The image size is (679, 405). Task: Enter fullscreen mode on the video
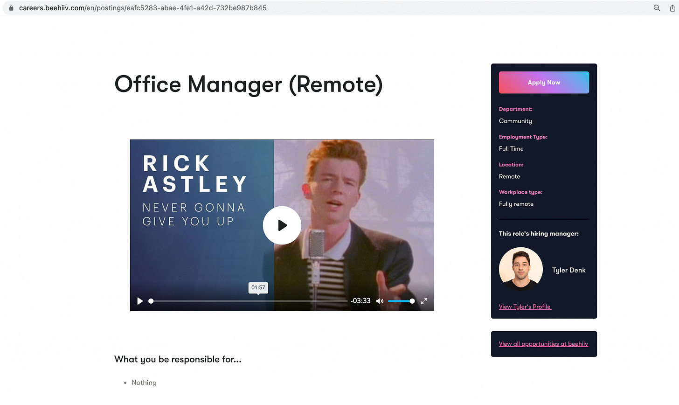click(424, 301)
